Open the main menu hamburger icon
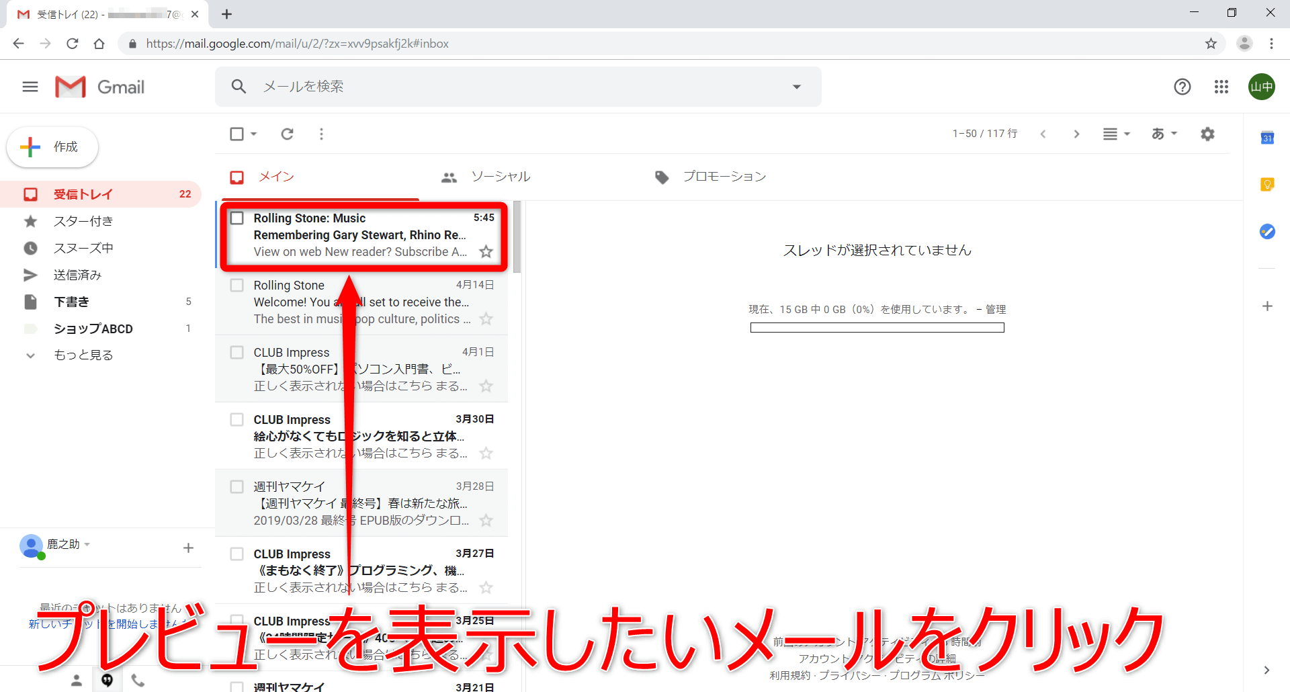 pyautogui.click(x=30, y=87)
